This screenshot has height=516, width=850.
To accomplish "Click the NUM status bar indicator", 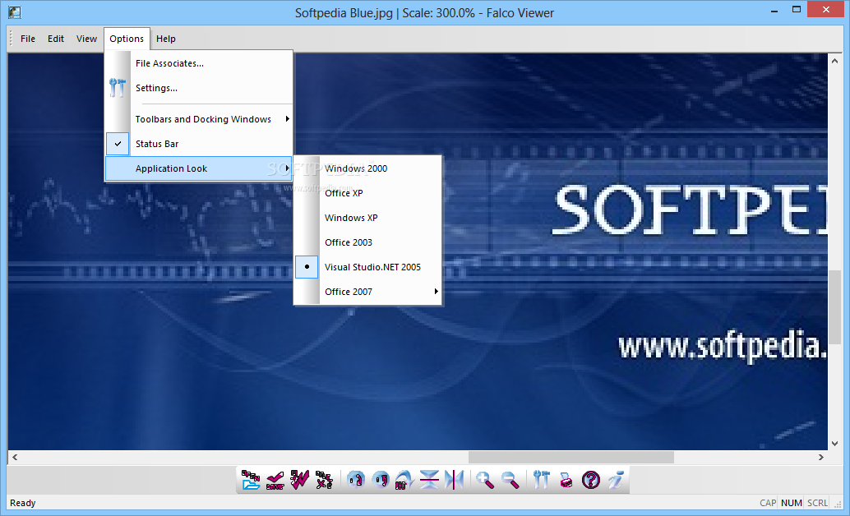I will [792, 503].
